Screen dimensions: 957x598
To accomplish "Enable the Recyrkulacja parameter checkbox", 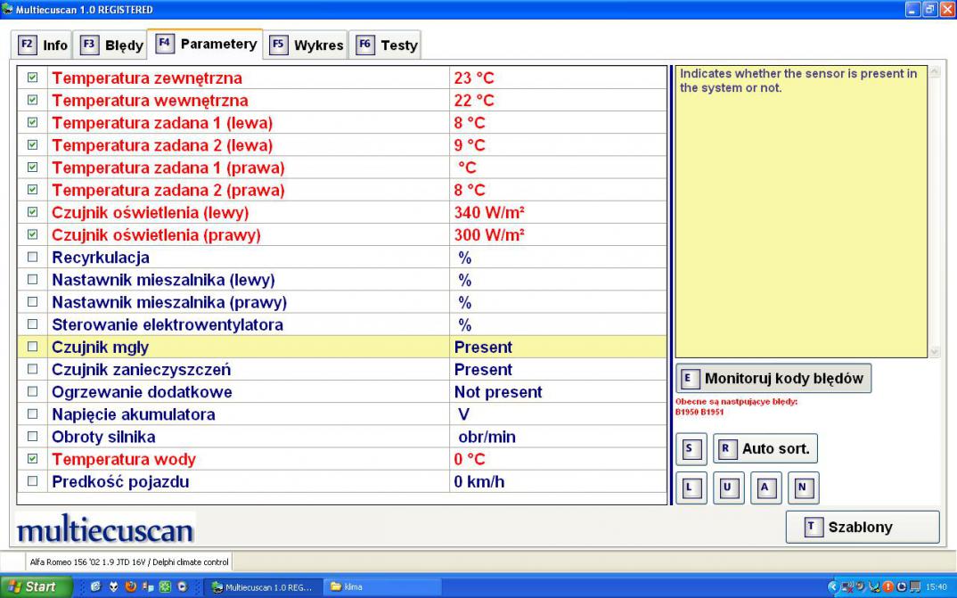I will tap(33, 258).
